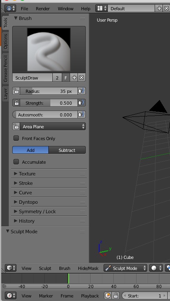Switch to the Layer tab
The image size is (170, 301).
(6, 94)
